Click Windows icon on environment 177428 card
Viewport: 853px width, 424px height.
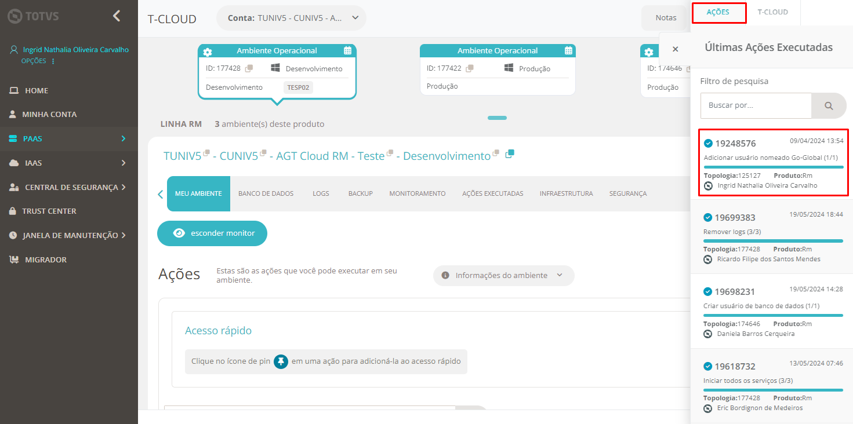click(x=275, y=68)
